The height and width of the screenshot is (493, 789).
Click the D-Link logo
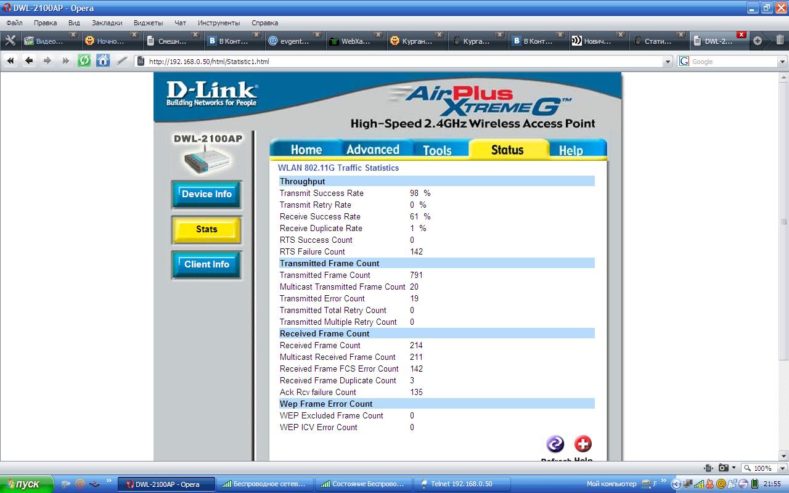coord(212,94)
